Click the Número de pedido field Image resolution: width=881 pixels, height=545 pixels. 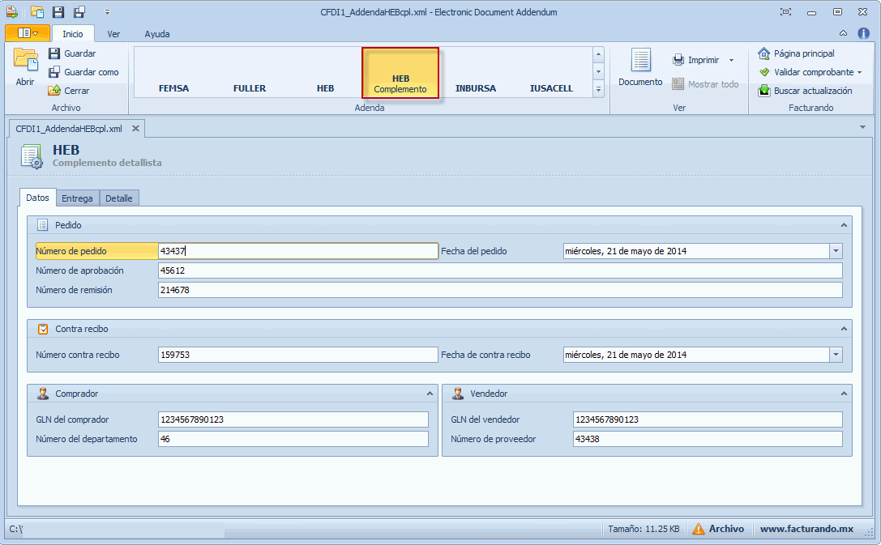[x=297, y=251]
